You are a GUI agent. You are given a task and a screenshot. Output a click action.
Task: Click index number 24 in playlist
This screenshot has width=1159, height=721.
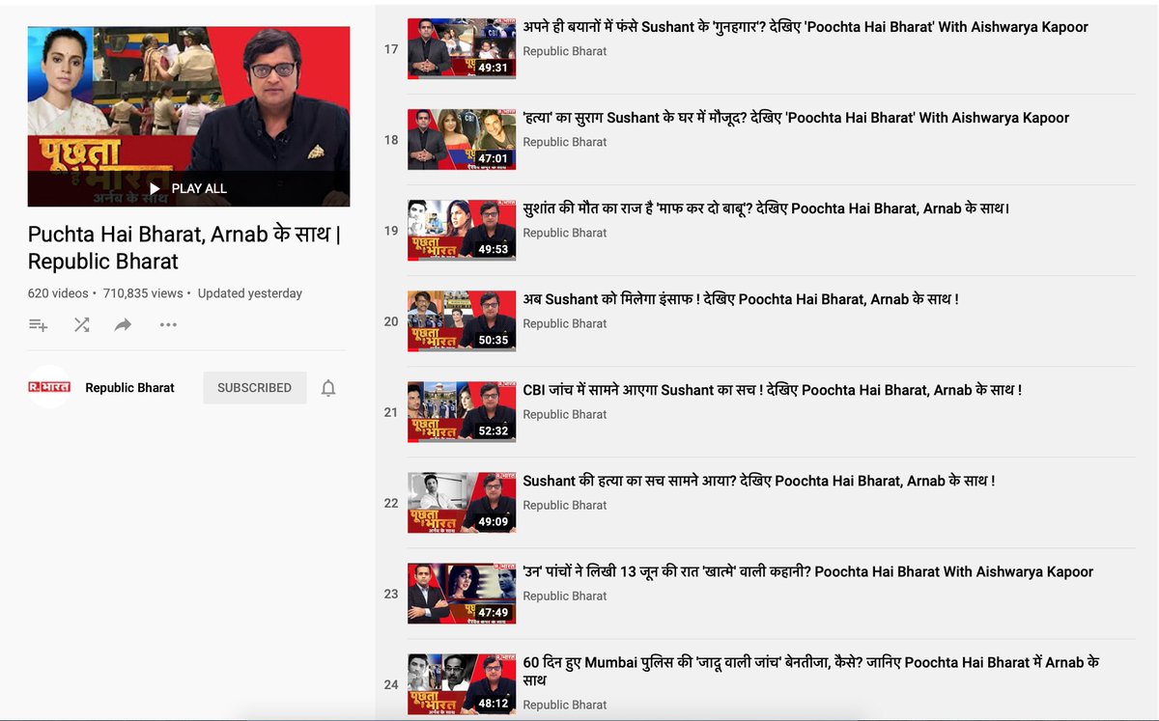pyautogui.click(x=391, y=684)
